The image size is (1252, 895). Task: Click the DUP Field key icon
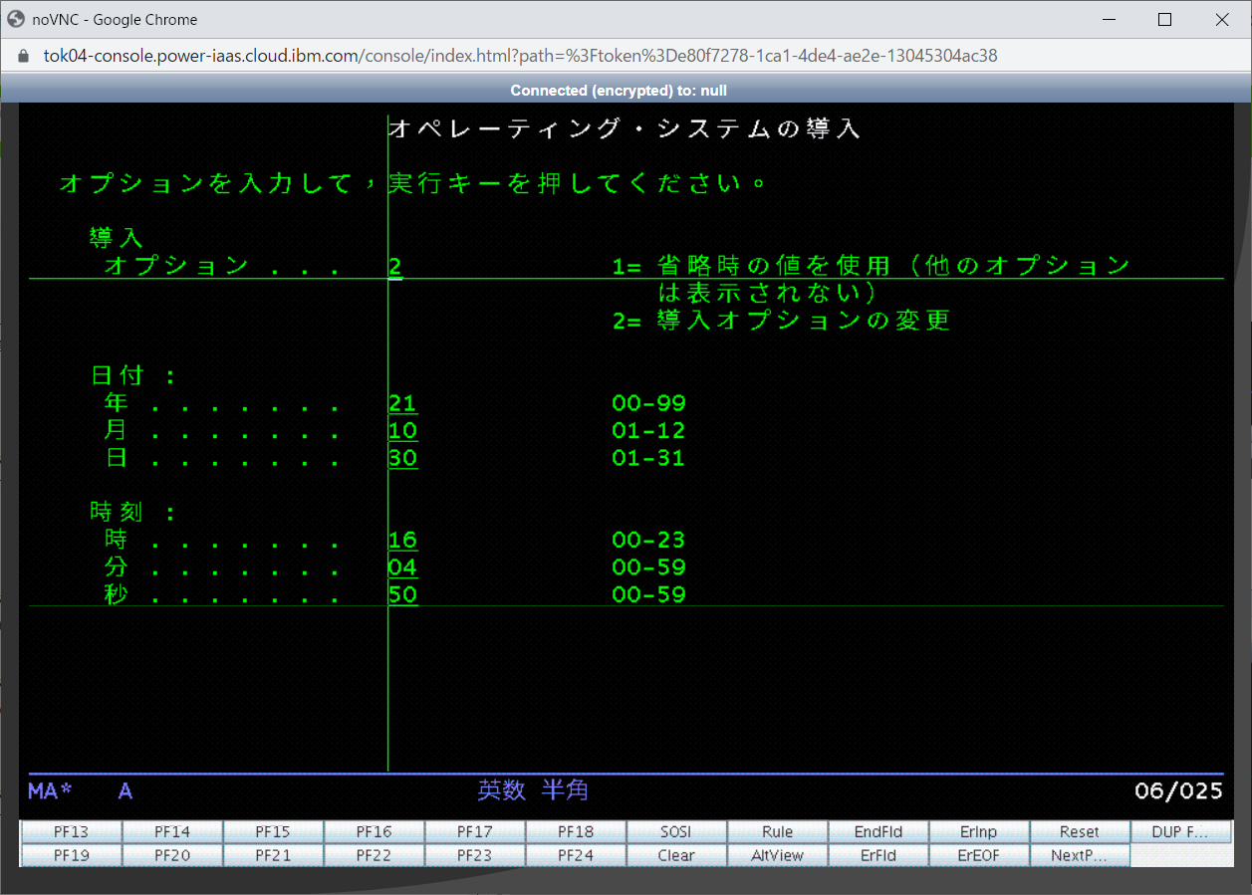(x=1180, y=831)
